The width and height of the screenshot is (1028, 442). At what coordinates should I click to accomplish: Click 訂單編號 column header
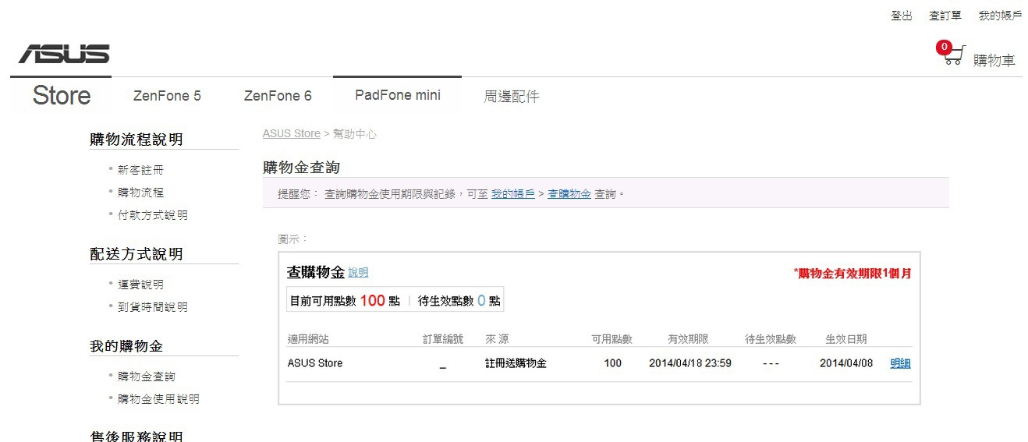point(443,339)
